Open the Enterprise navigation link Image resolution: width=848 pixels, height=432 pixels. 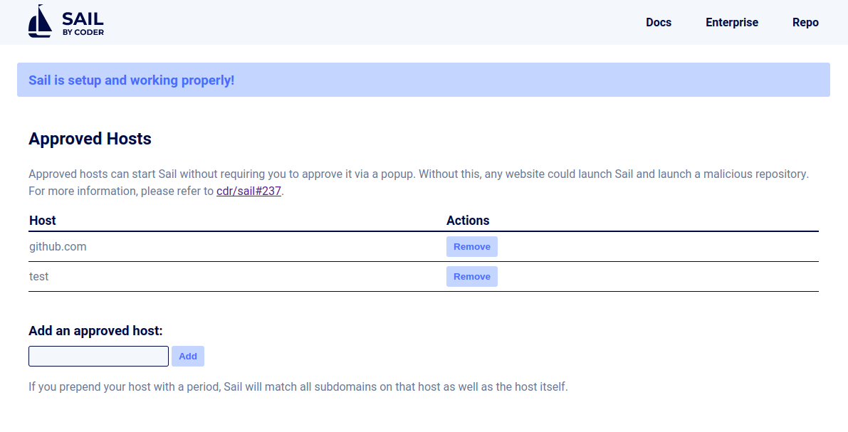[x=732, y=22]
